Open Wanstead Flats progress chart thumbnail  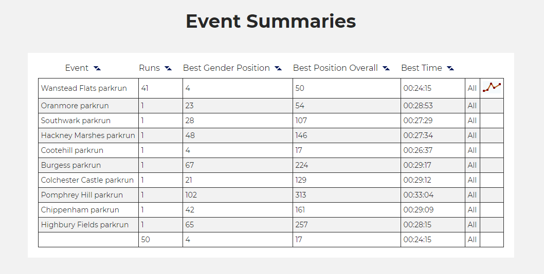tap(492, 88)
